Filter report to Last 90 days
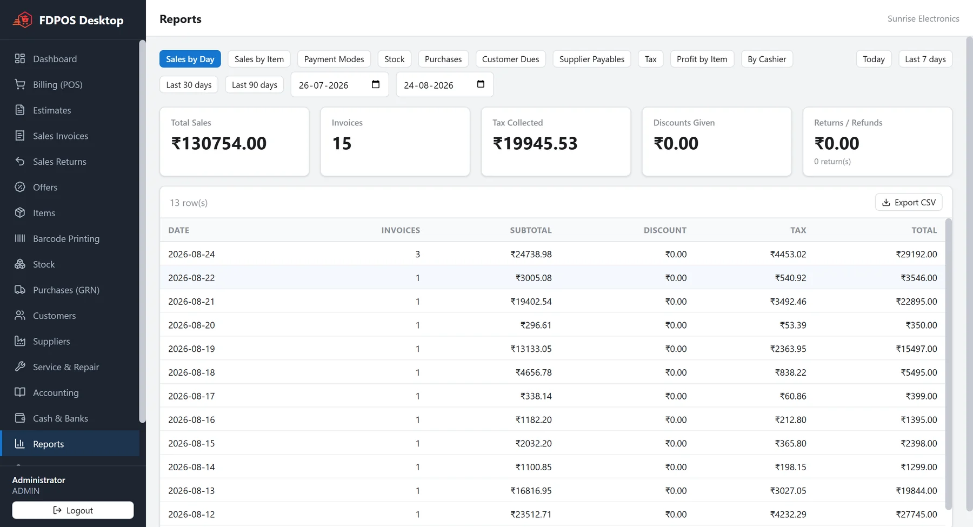 click(x=255, y=84)
